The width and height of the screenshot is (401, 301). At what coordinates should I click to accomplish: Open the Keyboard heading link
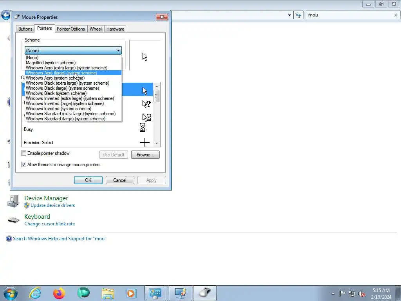click(x=37, y=216)
